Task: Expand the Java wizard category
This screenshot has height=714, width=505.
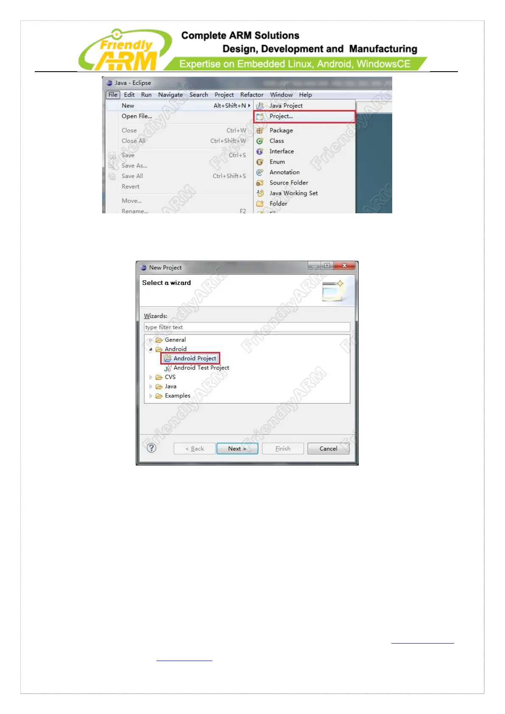Action: 151,387
